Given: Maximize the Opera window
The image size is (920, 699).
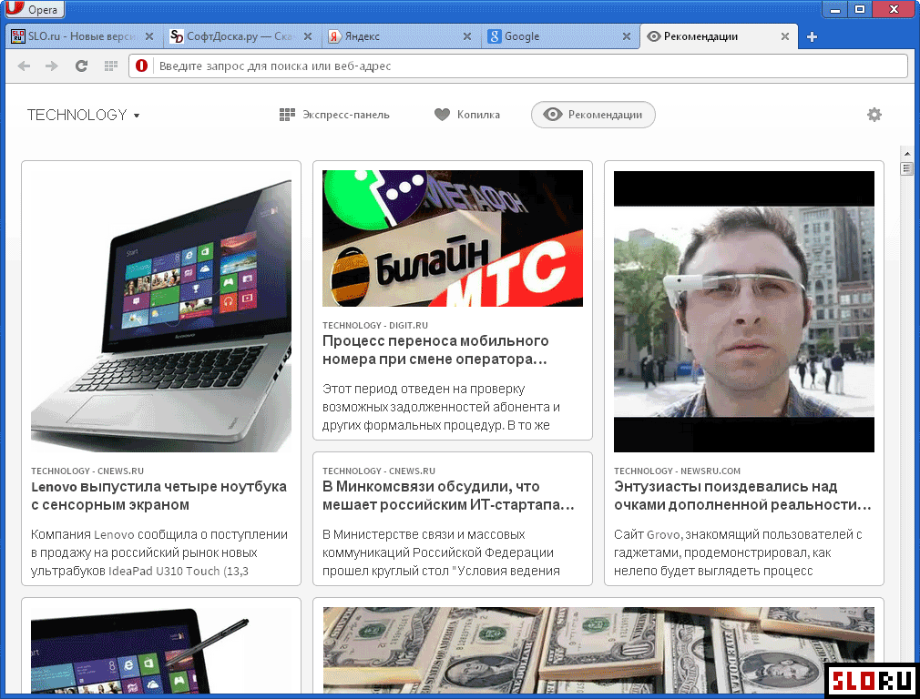Looking at the screenshot, I should tap(860, 9).
